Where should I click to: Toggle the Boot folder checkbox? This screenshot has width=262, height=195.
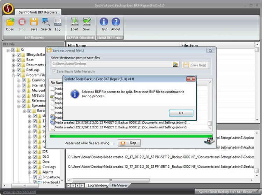(19, 60)
